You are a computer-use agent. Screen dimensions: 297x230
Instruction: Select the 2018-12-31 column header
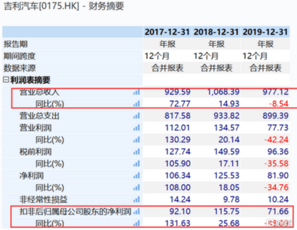(216, 32)
